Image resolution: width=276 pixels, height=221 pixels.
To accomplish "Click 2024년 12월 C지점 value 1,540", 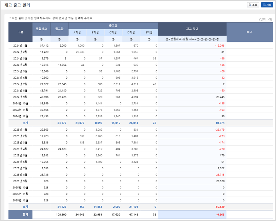I will tap(113, 116).
